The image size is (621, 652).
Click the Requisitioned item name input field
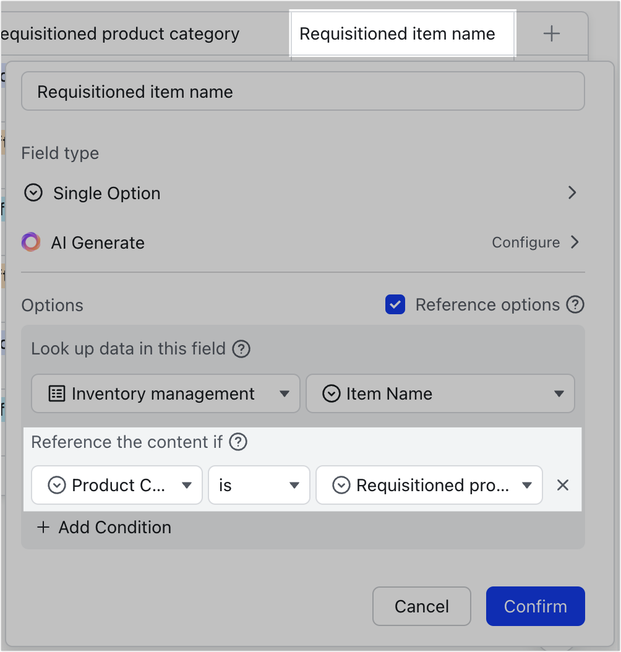[x=303, y=91]
